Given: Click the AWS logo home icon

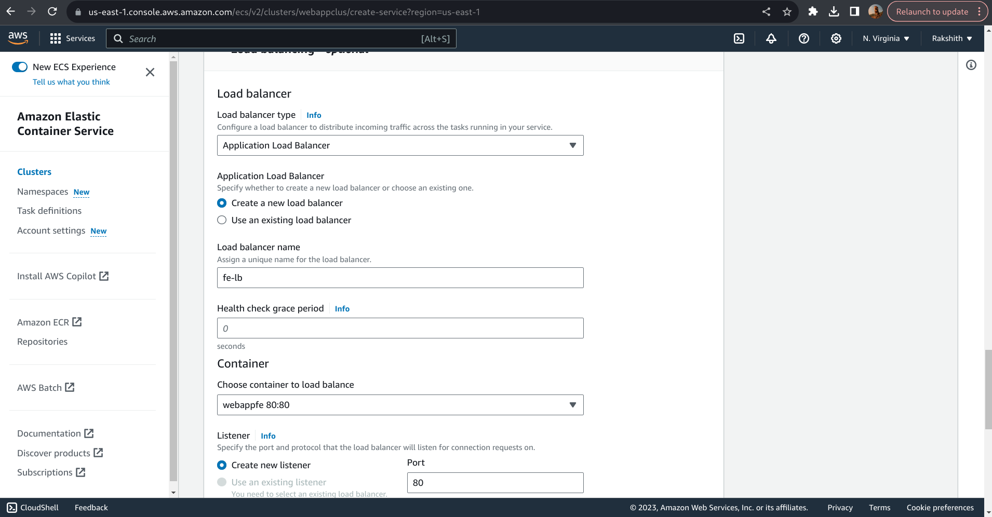Looking at the screenshot, I should coord(18,38).
